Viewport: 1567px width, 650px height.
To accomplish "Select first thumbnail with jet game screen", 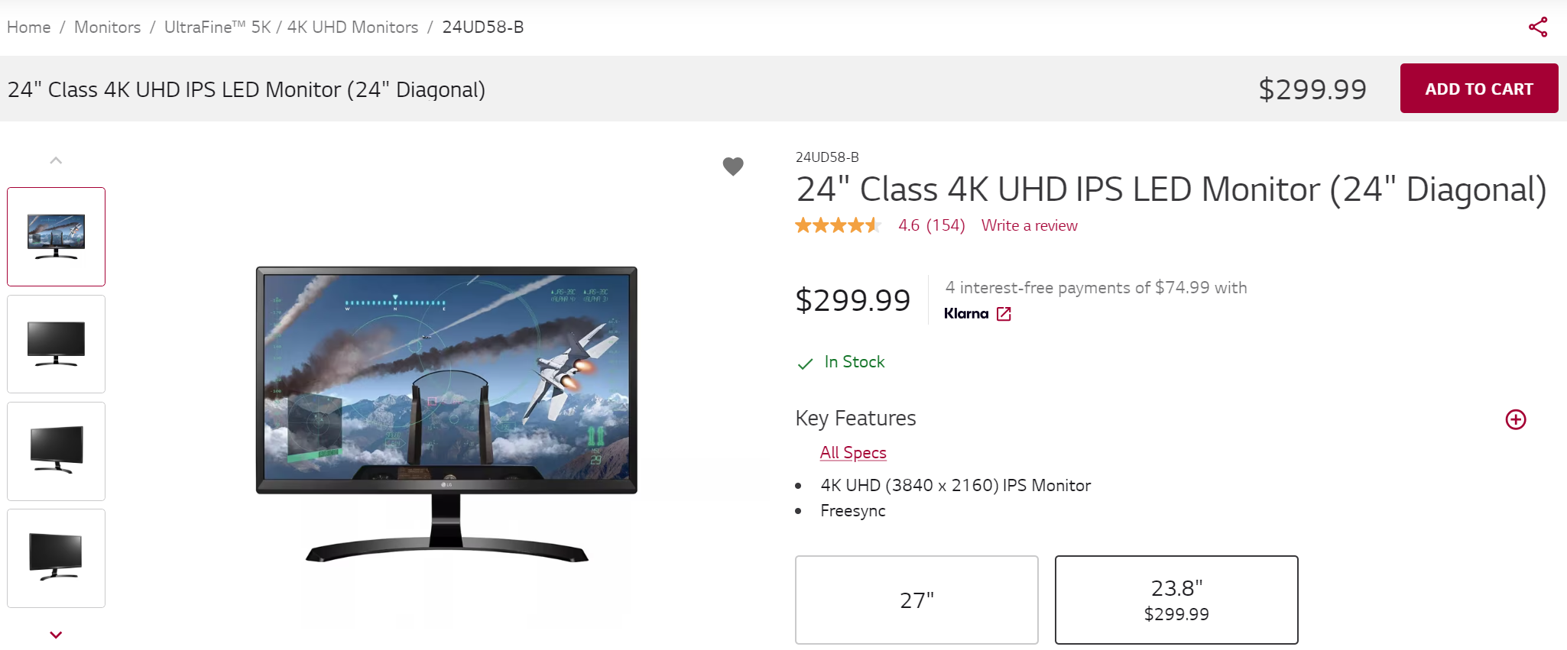I will coord(57,237).
